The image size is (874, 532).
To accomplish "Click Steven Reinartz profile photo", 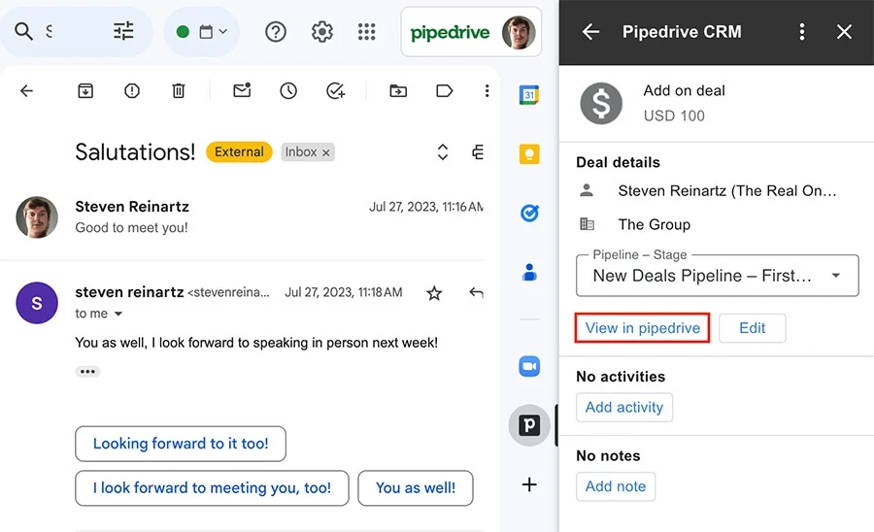I will point(37,217).
